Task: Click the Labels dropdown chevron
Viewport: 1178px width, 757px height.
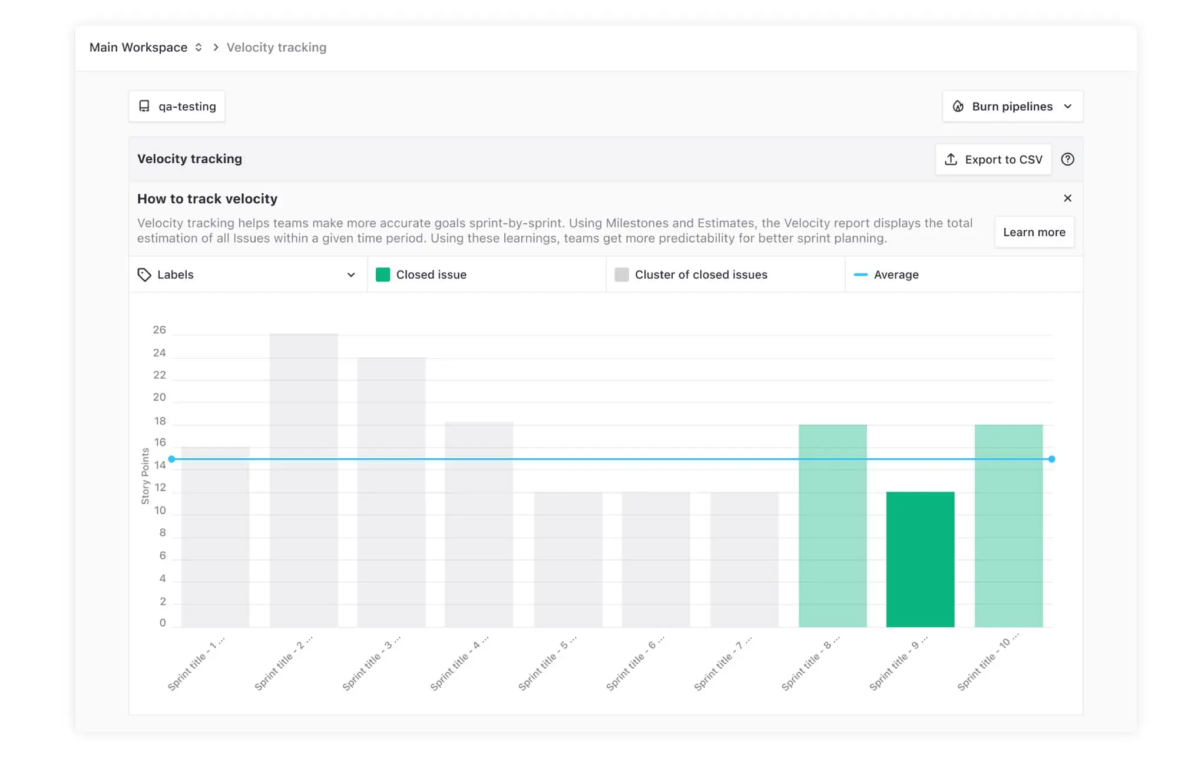Action: point(351,275)
